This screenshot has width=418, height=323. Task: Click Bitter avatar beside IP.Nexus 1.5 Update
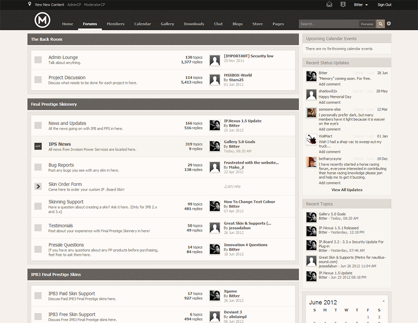point(215,125)
